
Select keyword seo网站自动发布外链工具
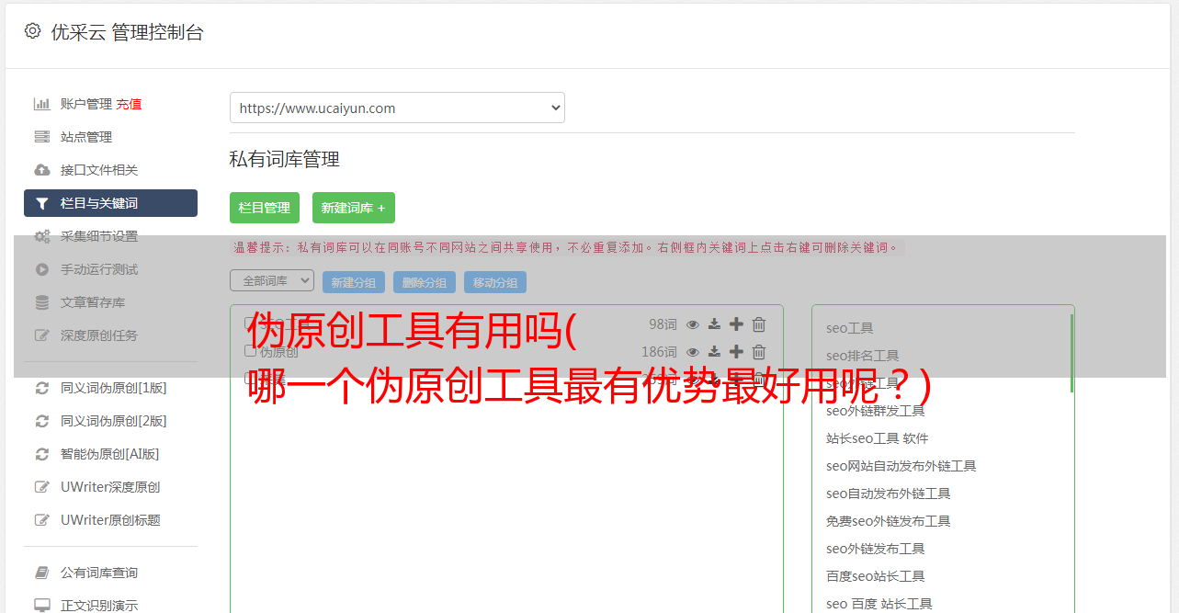pyautogui.click(x=901, y=466)
